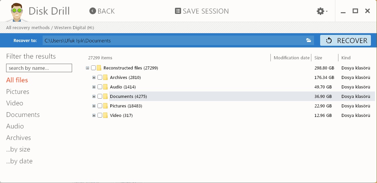
Task: Filter results by Video
Action: (15, 103)
